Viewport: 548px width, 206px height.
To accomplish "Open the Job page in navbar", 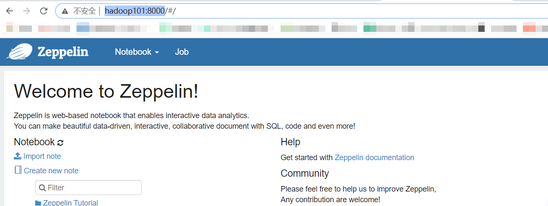I will coord(182,52).
